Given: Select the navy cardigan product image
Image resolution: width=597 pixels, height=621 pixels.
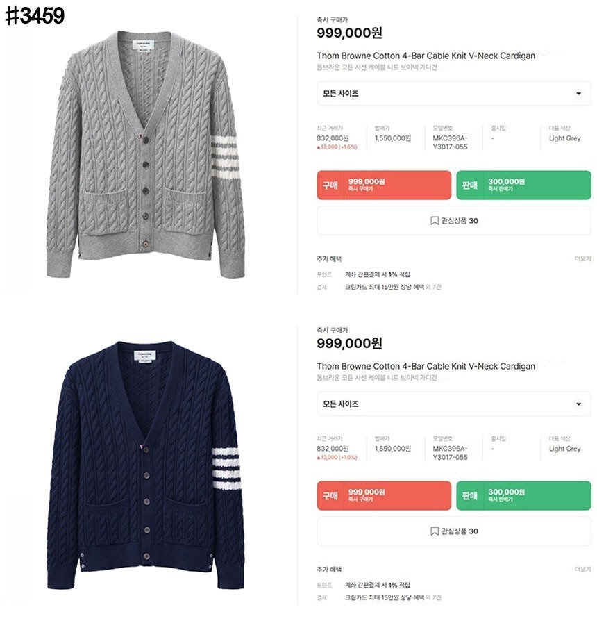Looking at the screenshot, I should click(145, 465).
